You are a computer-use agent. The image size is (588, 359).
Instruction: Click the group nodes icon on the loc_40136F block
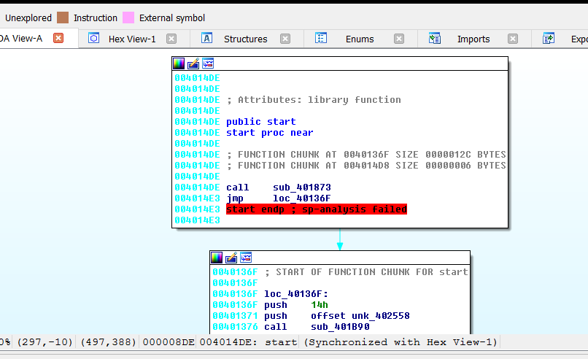coord(246,258)
